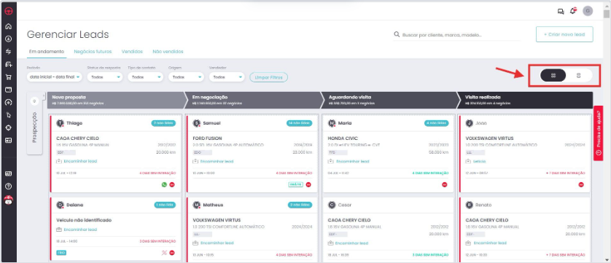This screenshot has height=263, width=611.
Task: Open the Precisa de ajuda side button
Action: click(x=598, y=133)
